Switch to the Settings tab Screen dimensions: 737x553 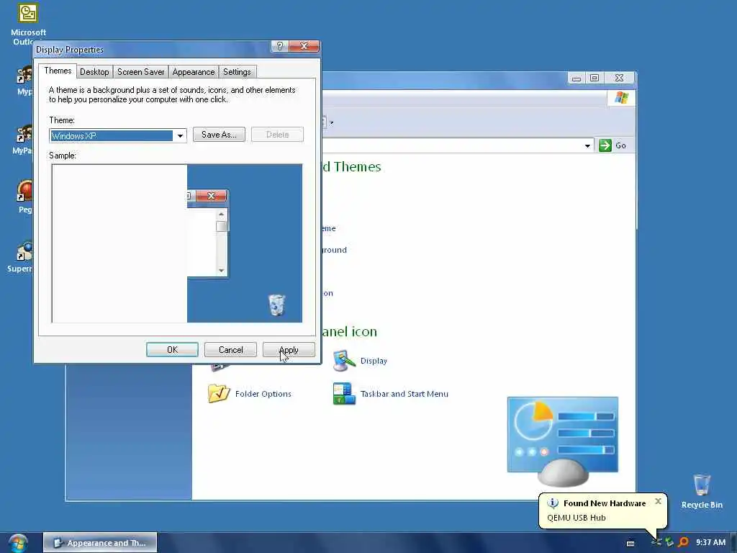click(x=237, y=72)
